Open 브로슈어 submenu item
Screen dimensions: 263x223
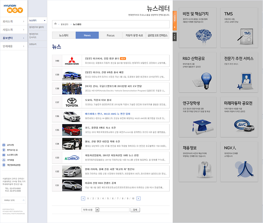pyautogui.click(x=37, y=44)
